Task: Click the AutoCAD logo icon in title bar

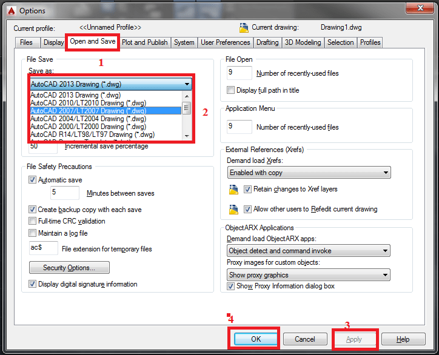Action: click(11, 11)
